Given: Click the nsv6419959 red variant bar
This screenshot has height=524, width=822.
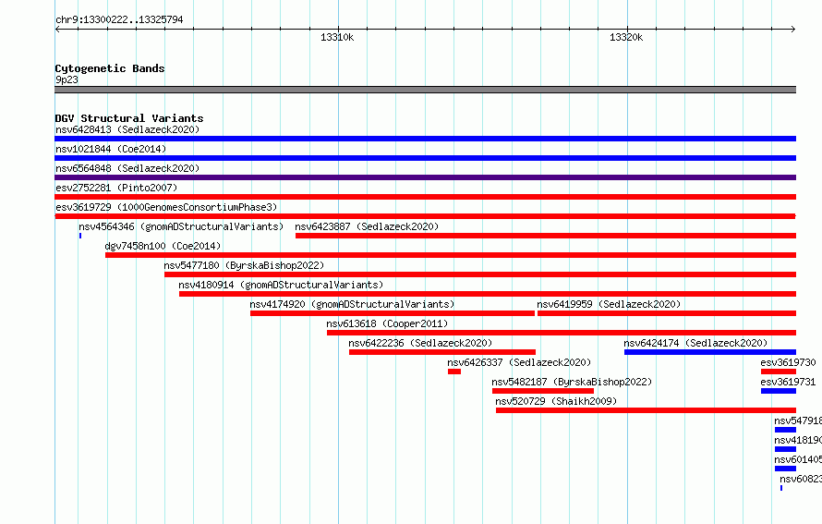Looking at the screenshot, I should pyautogui.click(x=667, y=313).
